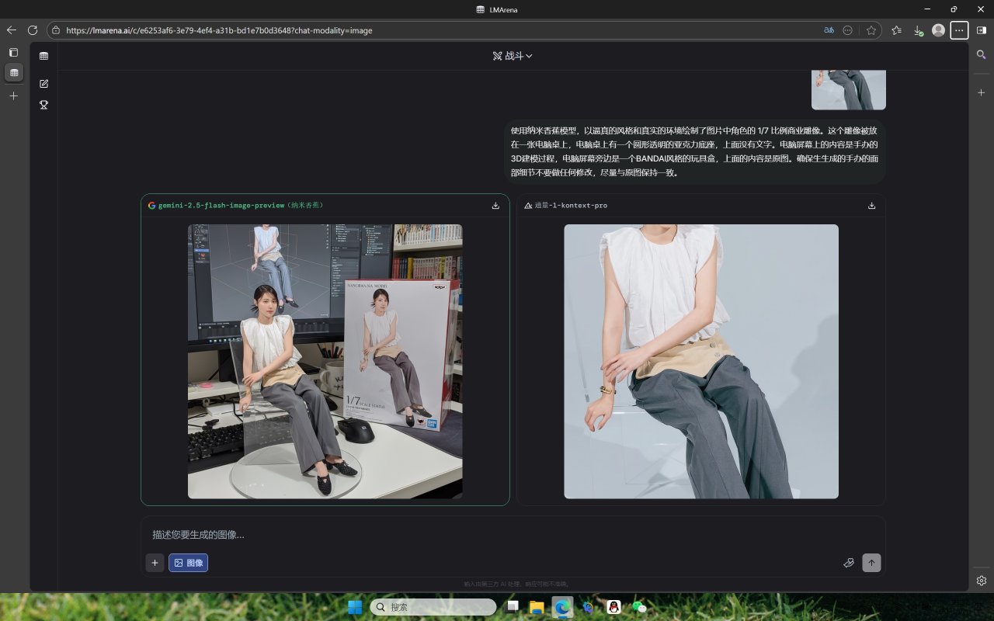Open the tab actions icon above the vertical tabs
This screenshot has width=994, height=621.
pos(13,52)
